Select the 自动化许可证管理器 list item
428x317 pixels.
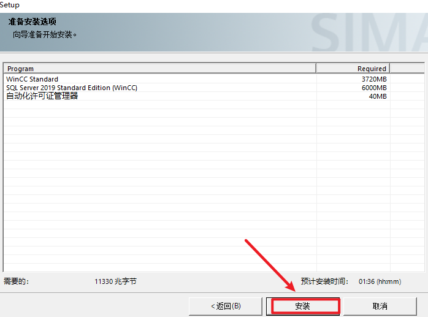click(42, 96)
